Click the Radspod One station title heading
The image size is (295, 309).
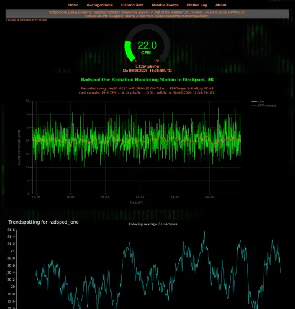(147, 79)
